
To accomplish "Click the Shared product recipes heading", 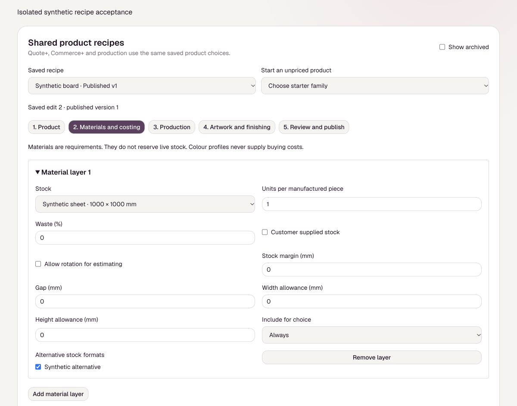I will click(76, 43).
